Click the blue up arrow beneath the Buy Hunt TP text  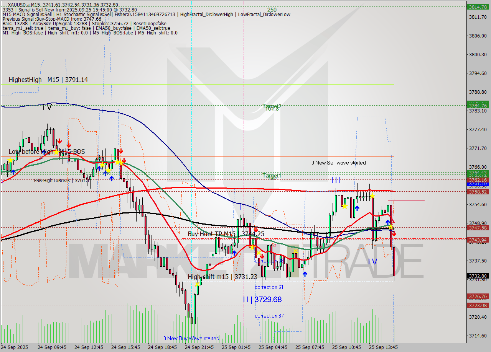(x=234, y=253)
